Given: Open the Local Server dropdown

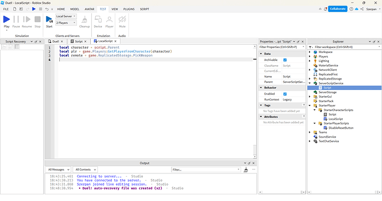Looking at the screenshot, I should tap(66, 16).
